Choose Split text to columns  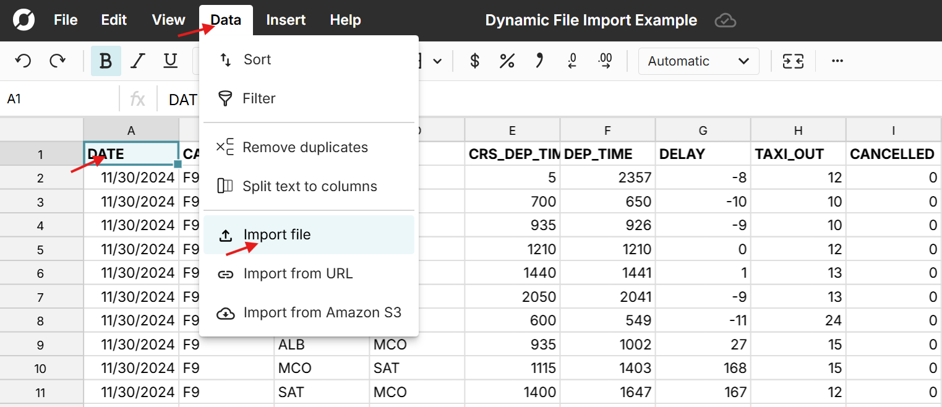pos(309,186)
